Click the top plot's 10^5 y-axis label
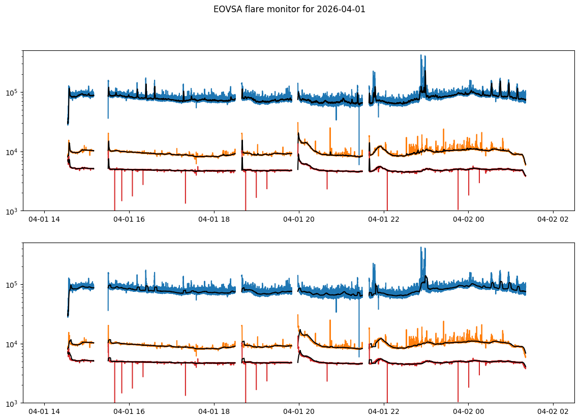 coord(13,92)
